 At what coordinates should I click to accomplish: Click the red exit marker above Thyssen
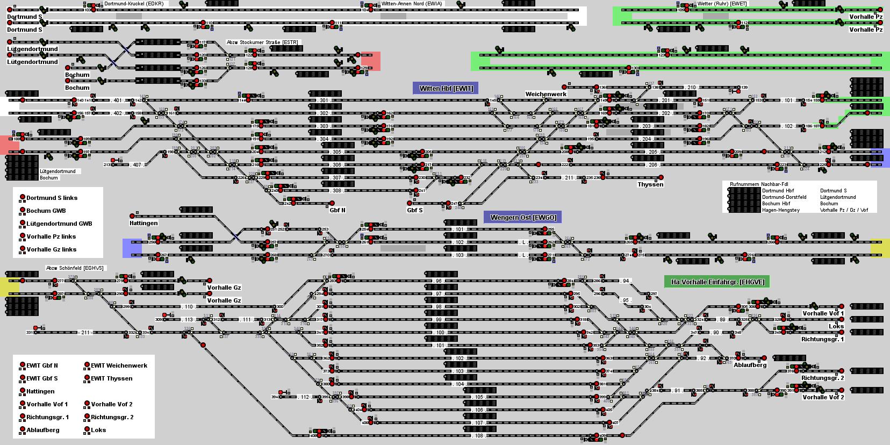[x=661, y=178]
